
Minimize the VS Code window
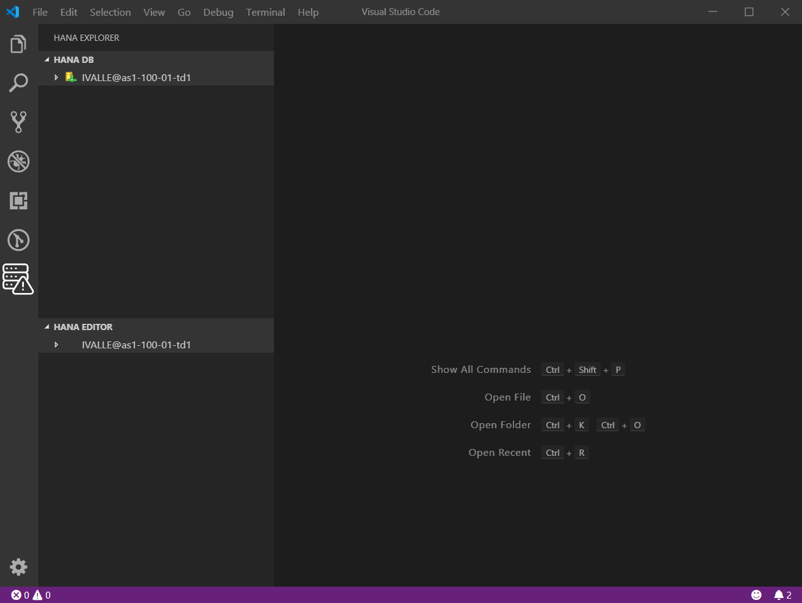pos(713,12)
